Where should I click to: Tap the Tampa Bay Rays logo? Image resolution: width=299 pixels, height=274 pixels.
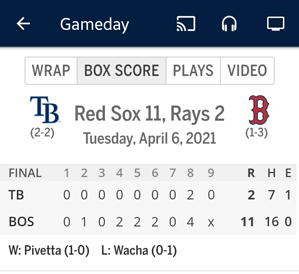pos(45,110)
